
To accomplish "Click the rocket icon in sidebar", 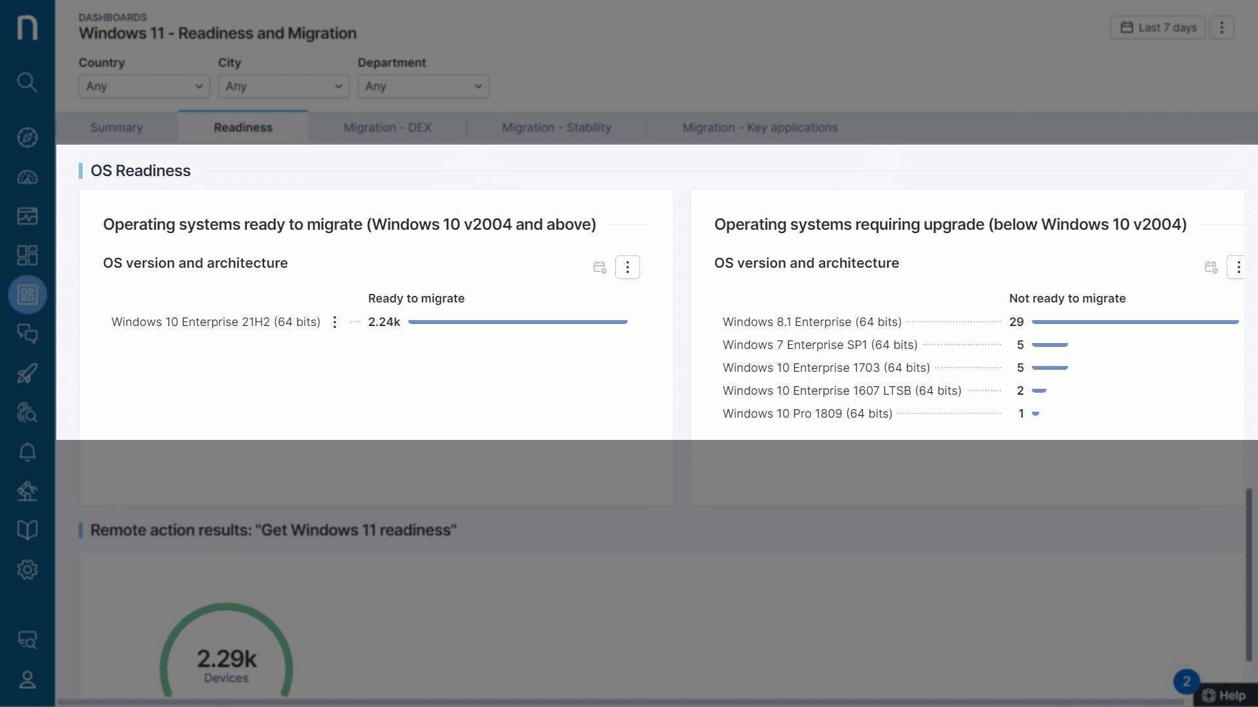I will [x=27, y=373].
